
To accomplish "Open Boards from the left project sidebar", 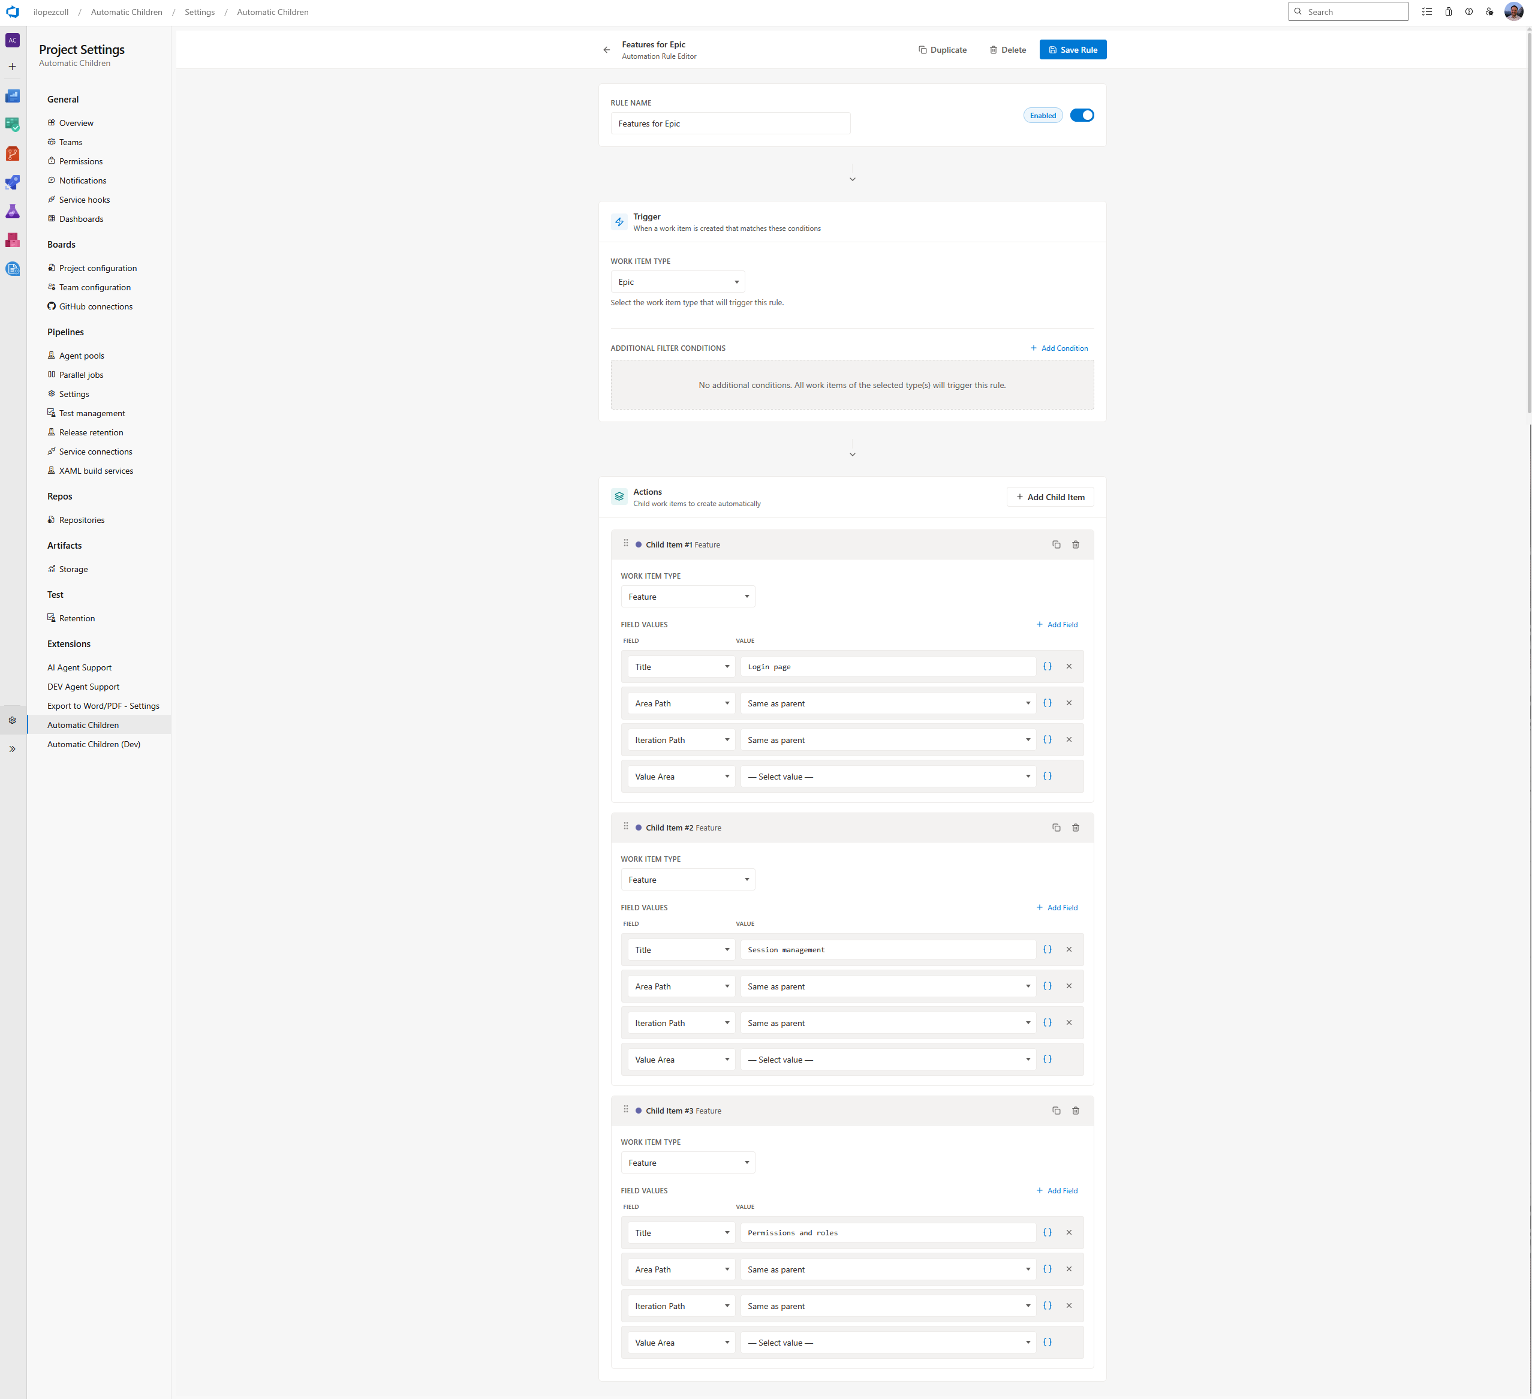I will tap(12, 124).
